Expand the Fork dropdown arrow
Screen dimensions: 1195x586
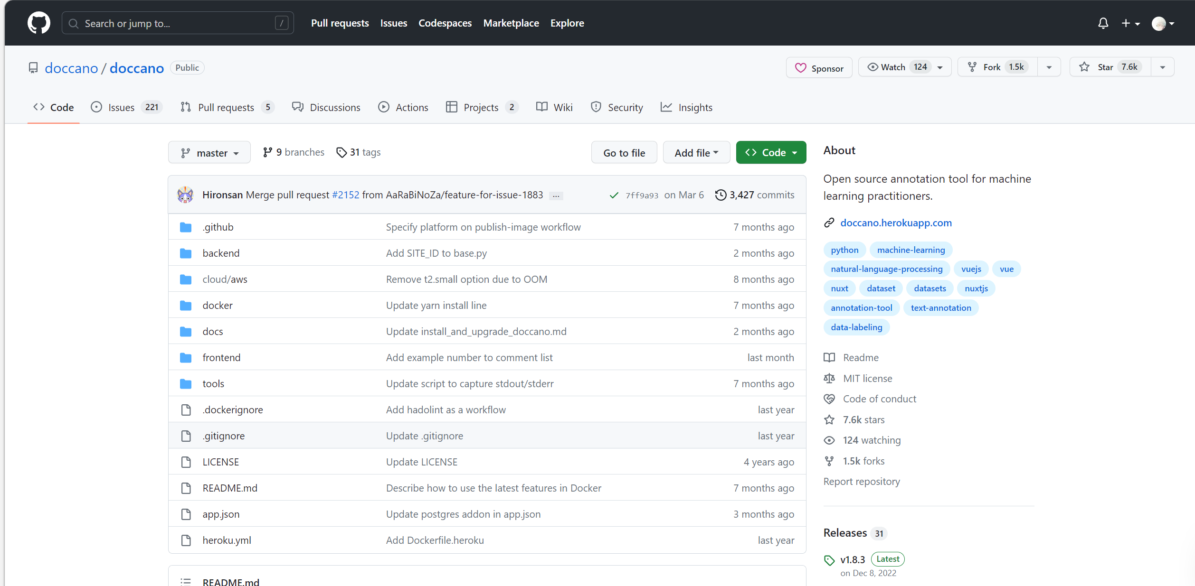1049,67
